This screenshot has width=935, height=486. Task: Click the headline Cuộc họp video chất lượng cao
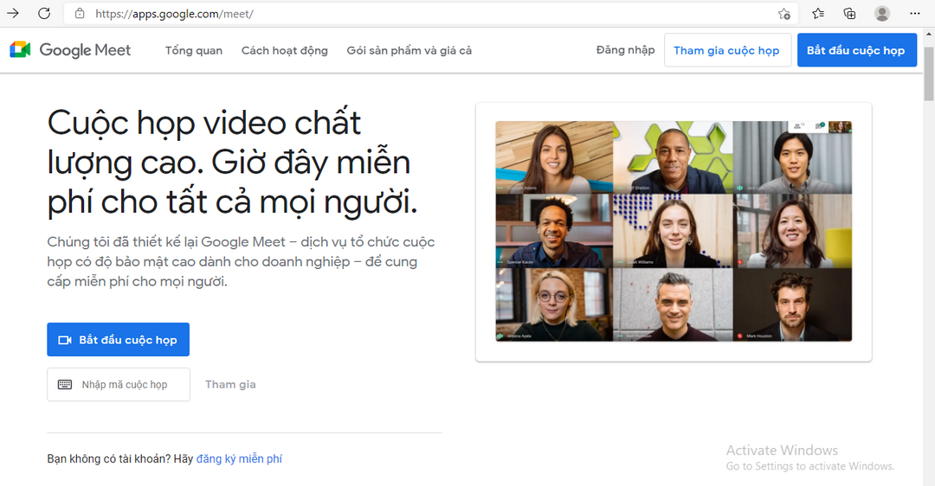pyautogui.click(x=233, y=162)
